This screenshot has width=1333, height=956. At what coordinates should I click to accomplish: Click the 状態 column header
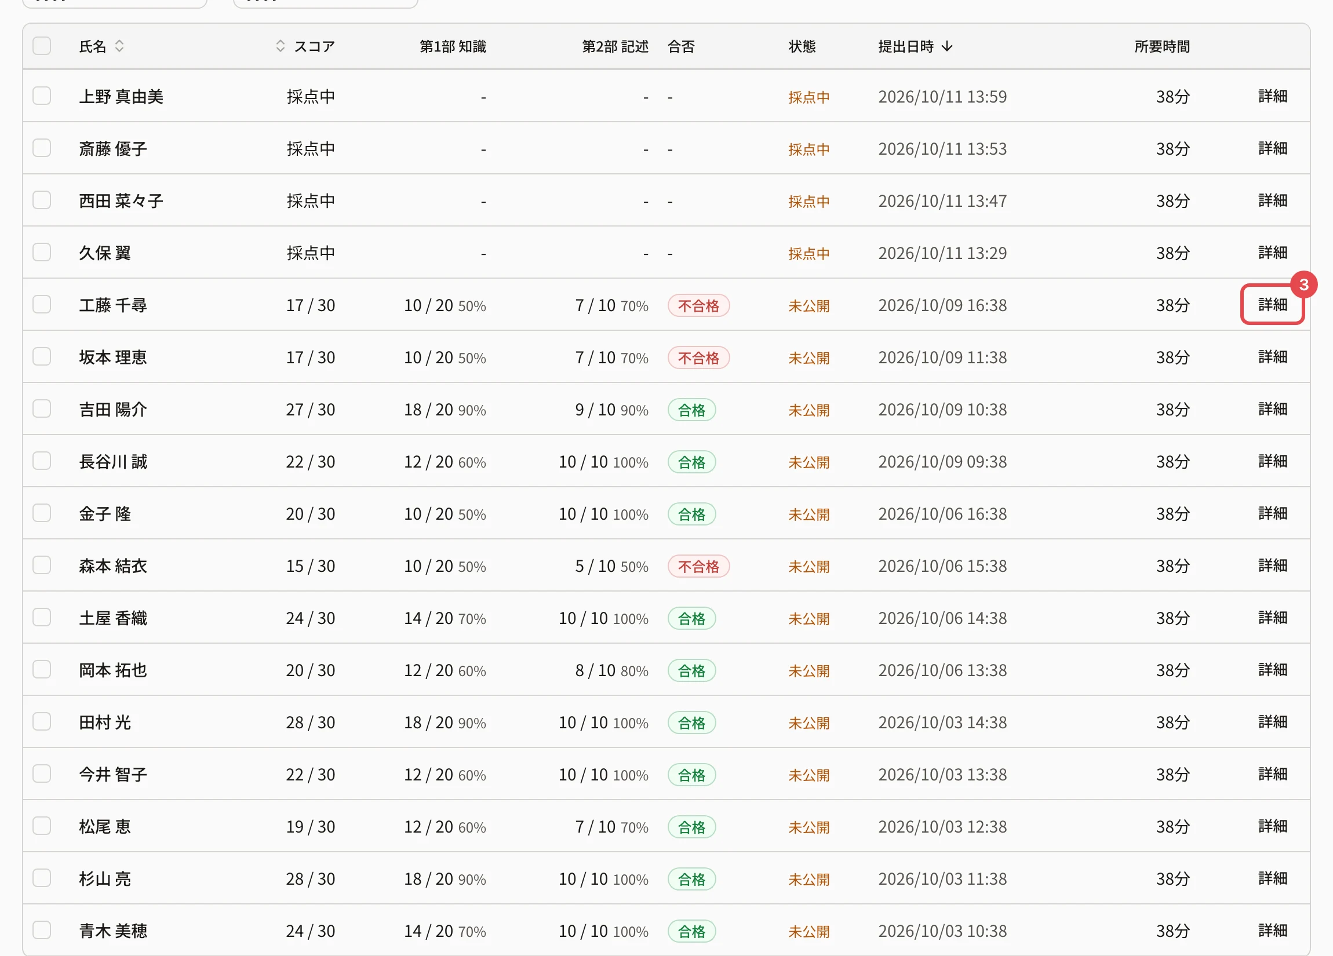[802, 46]
